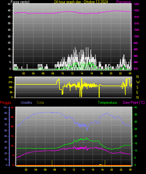Select the blue 'Umidita' legend label
Image resolution: width=146 pixels, height=174 pixels.
(26, 103)
